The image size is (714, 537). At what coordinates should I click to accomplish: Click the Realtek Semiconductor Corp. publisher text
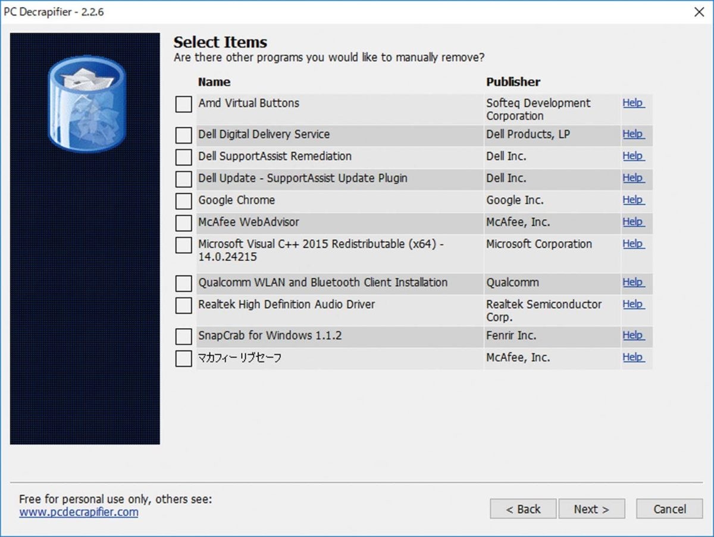coord(543,311)
